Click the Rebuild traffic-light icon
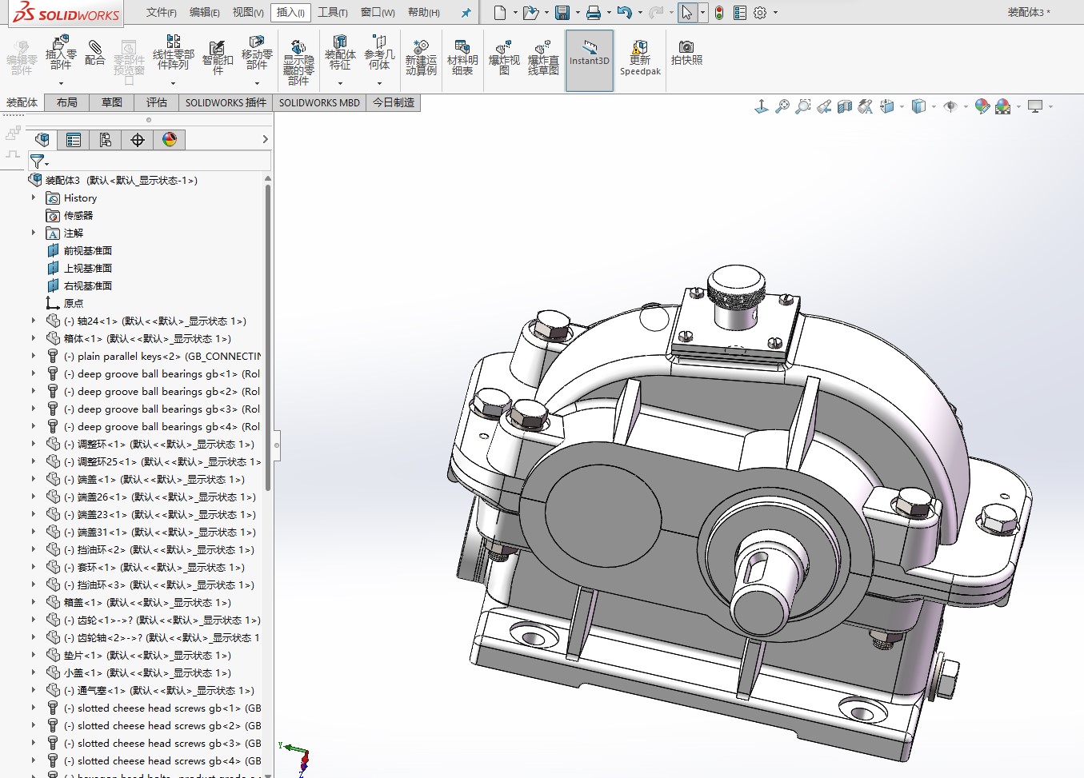1084x778 pixels. (x=719, y=13)
